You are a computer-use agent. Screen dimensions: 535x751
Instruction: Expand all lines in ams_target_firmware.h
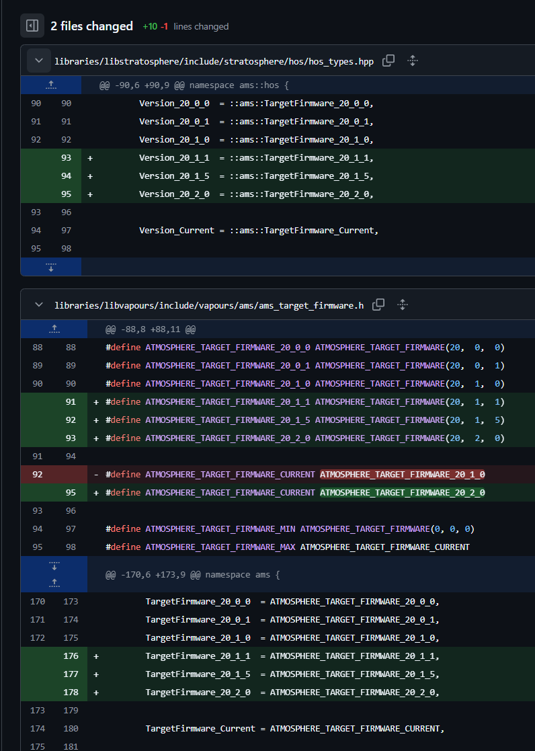(403, 305)
